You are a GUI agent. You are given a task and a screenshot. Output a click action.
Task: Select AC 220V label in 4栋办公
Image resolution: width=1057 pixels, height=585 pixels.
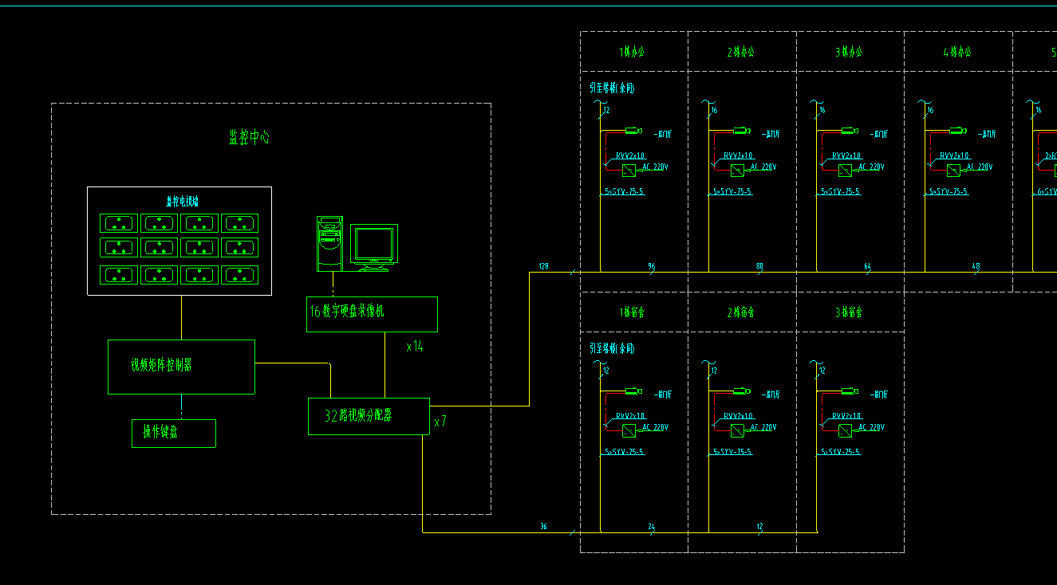pos(980,167)
